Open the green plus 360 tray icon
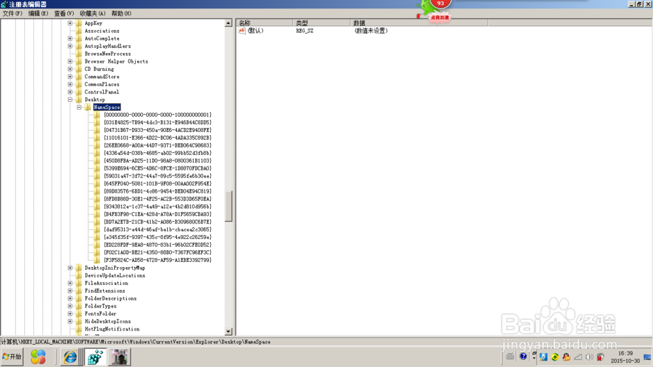 (x=554, y=357)
